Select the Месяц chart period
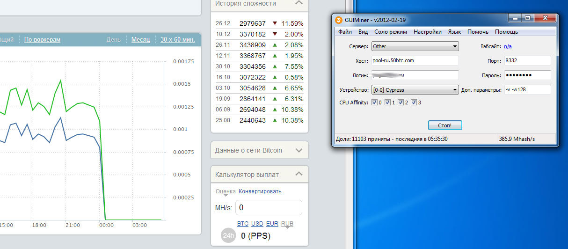568x249 pixels. 140,40
